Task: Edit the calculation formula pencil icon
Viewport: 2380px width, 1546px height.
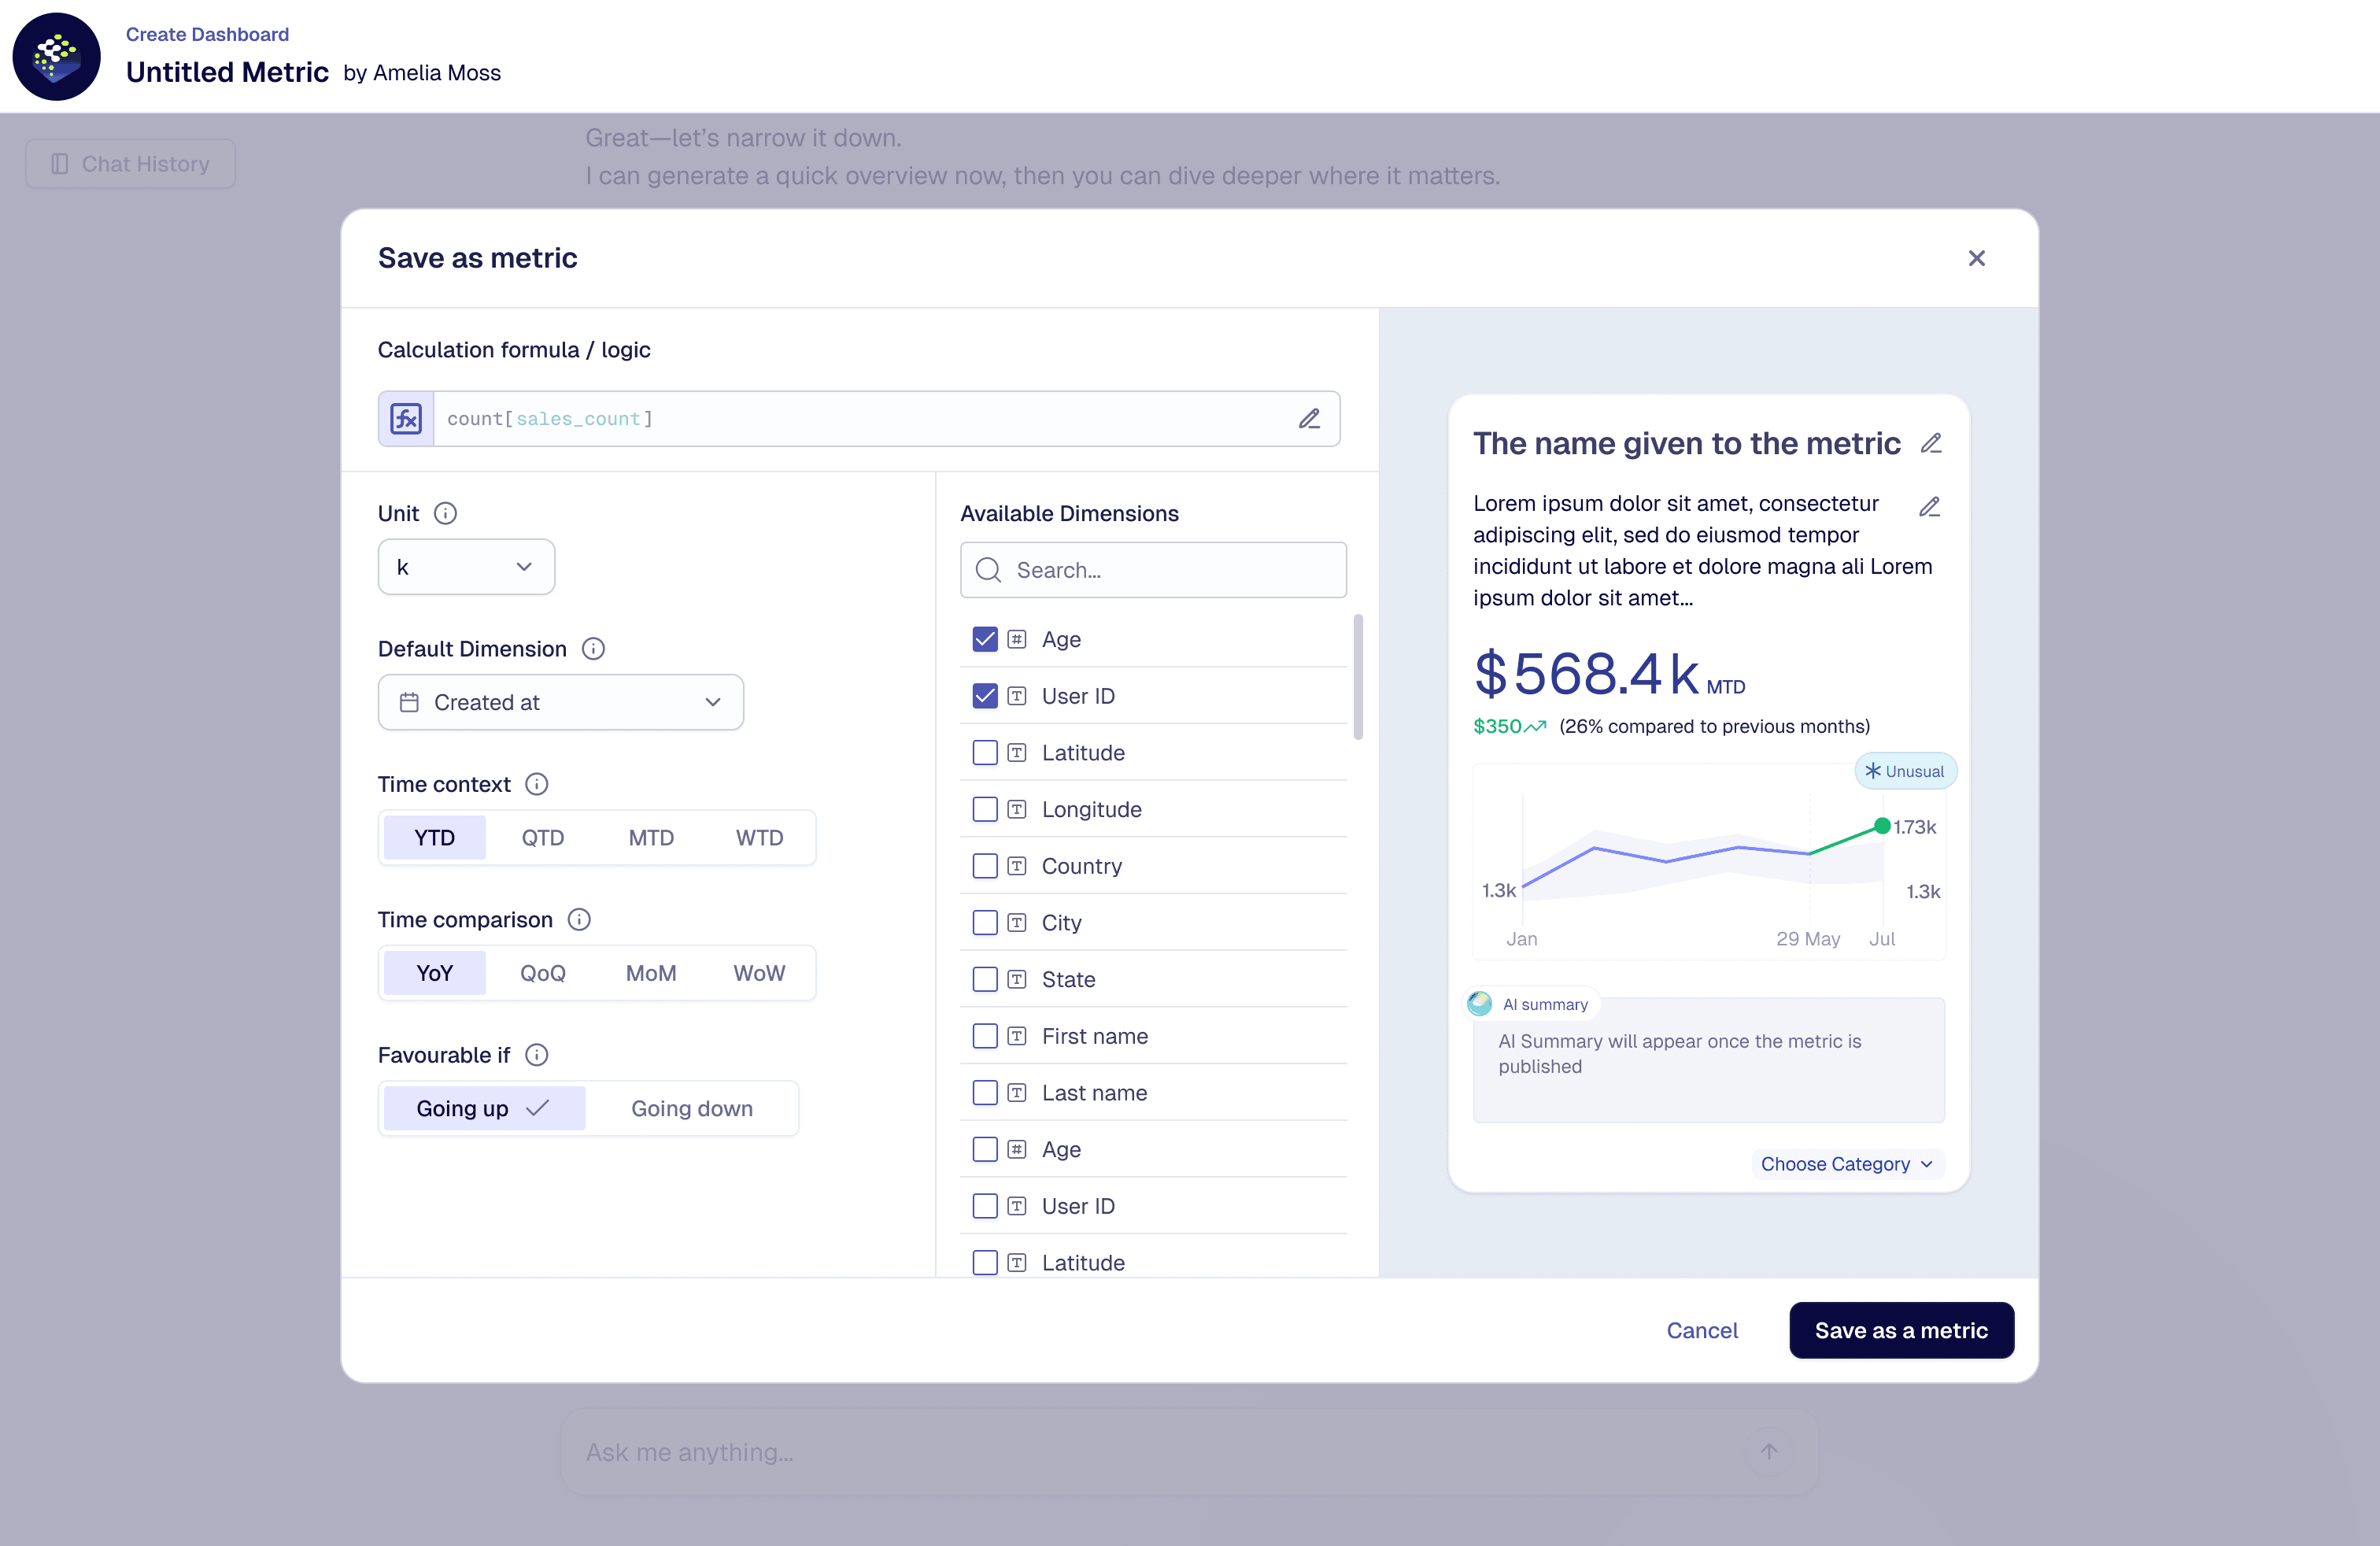Action: tap(1309, 418)
